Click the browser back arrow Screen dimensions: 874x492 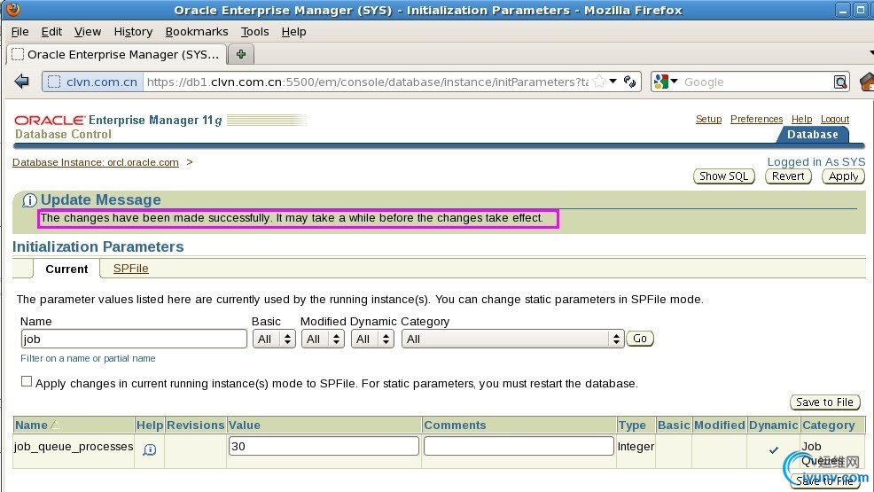pyautogui.click(x=22, y=82)
